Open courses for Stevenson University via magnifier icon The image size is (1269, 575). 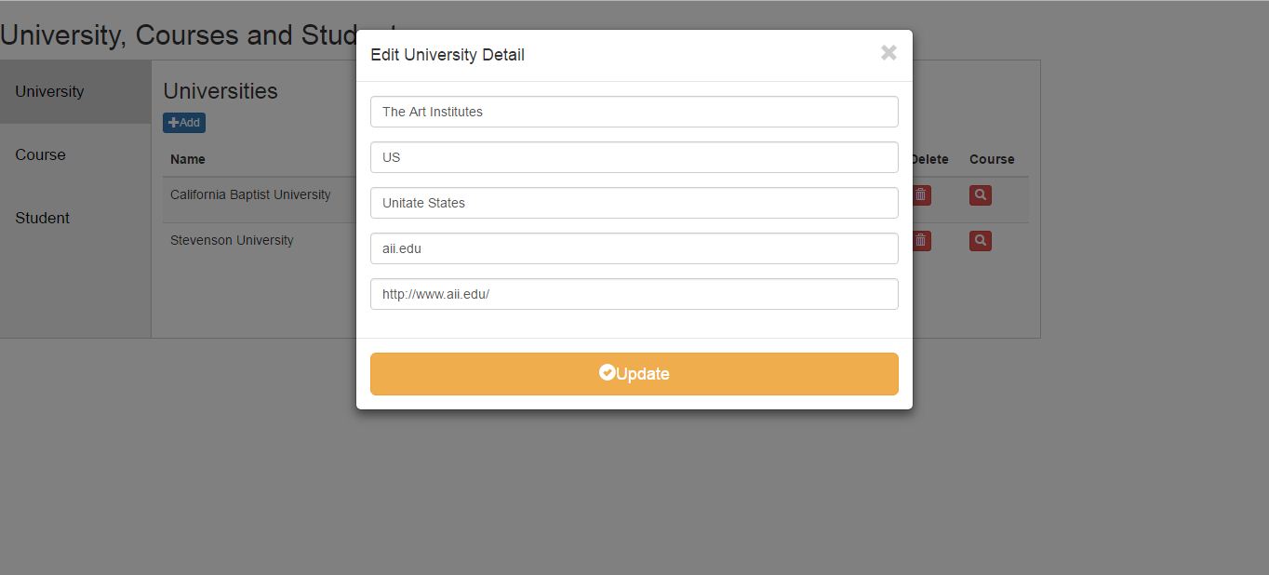980,240
